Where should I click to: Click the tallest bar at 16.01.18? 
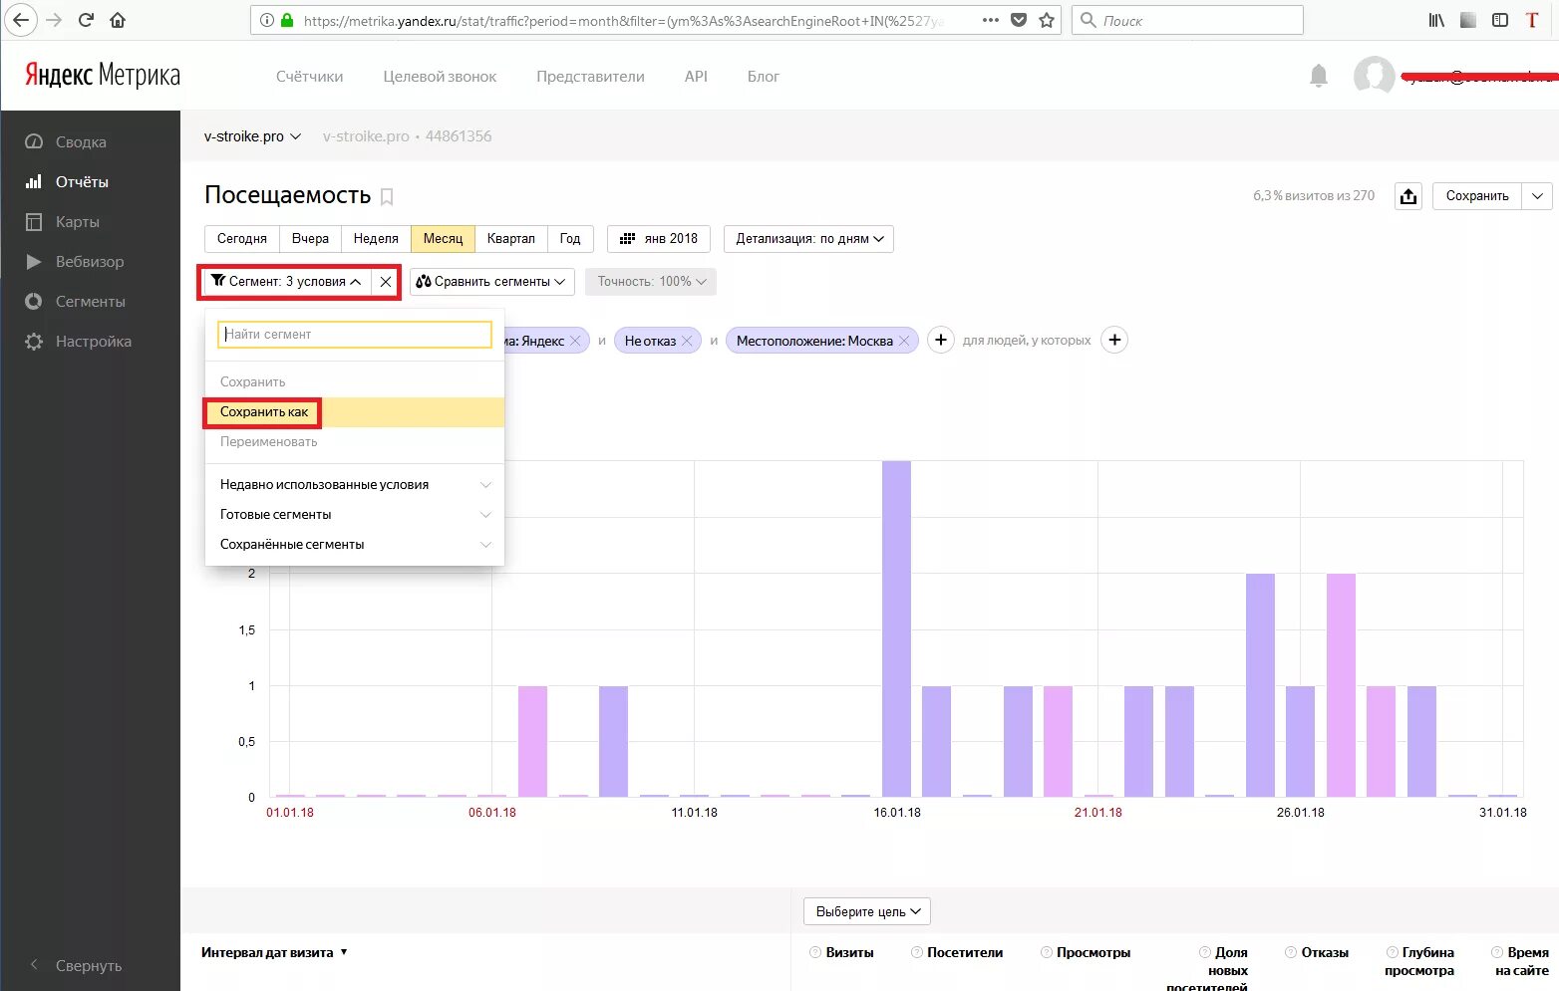click(896, 628)
